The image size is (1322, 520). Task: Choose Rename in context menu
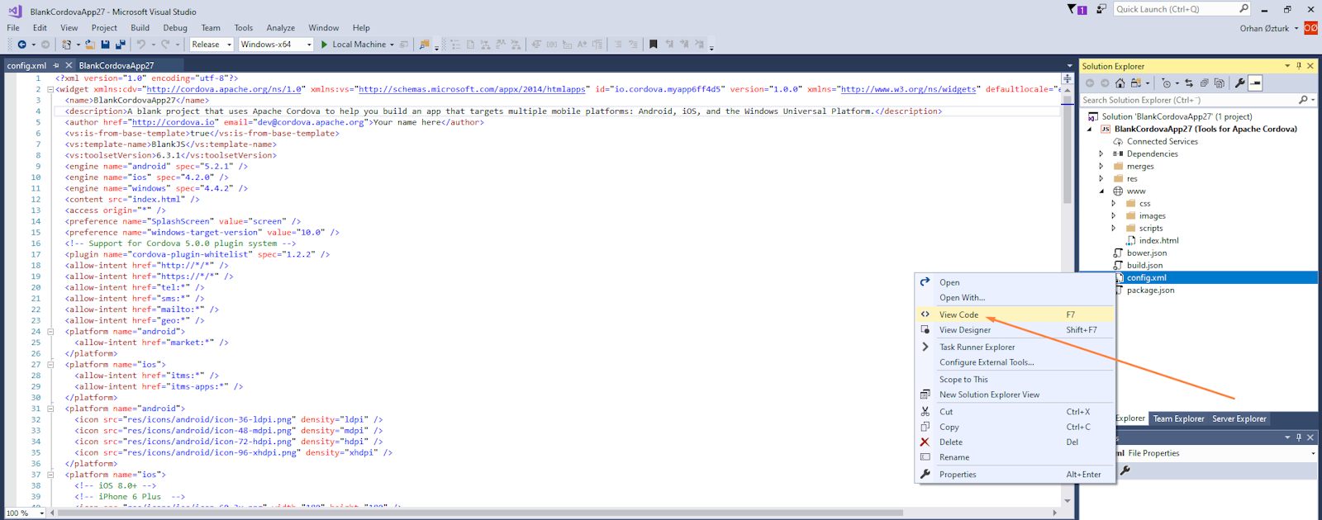pyautogui.click(x=1015, y=457)
